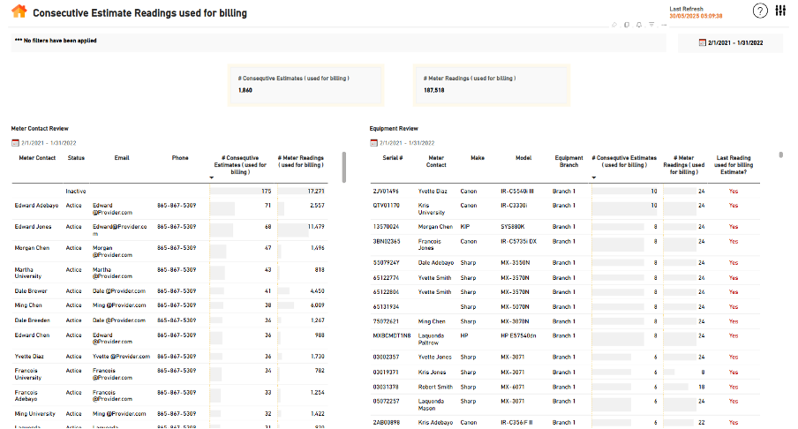Click the Last Refresh timestamp 30/05/2025 05:09:38
The image size is (798, 429).
pos(696,16)
